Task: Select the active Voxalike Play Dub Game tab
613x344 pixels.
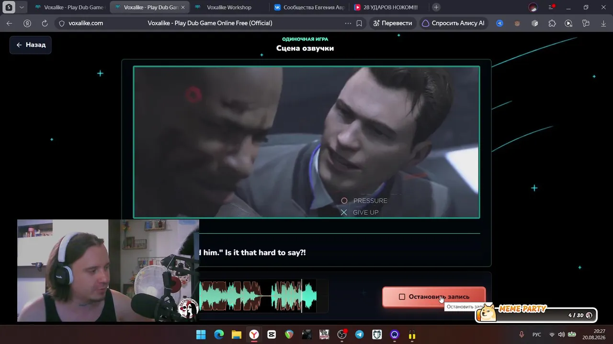Action: [149, 7]
